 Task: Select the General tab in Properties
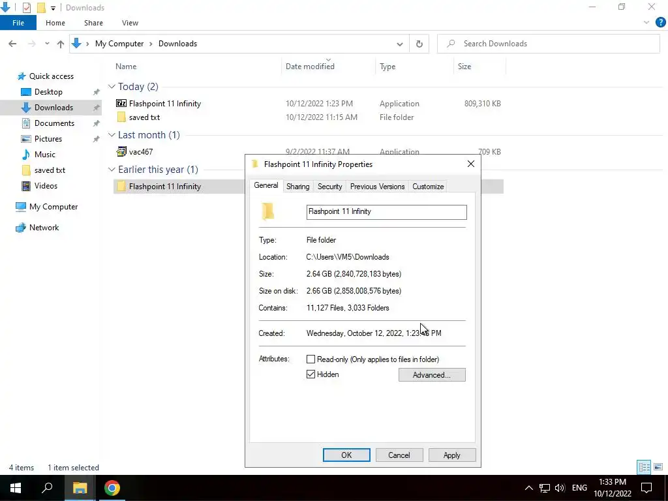coord(266,185)
